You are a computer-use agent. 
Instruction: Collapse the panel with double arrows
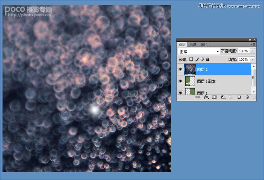click(250, 40)
